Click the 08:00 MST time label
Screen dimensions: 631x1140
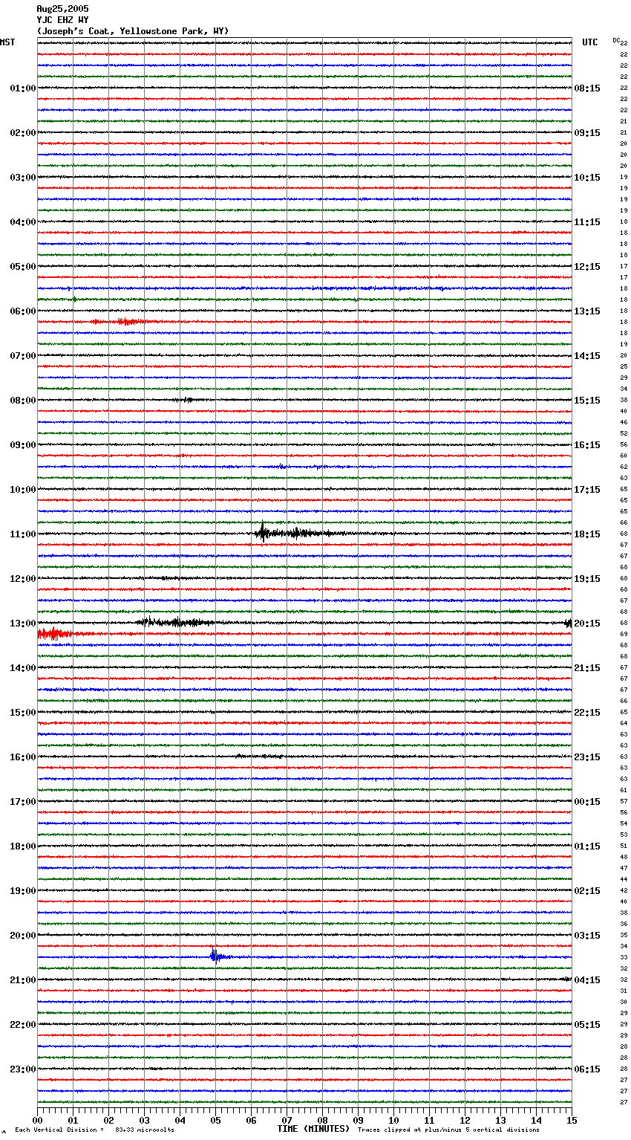23,401
